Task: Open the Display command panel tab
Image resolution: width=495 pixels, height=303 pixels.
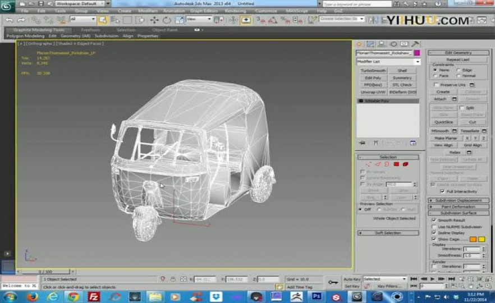Action: 404,44
